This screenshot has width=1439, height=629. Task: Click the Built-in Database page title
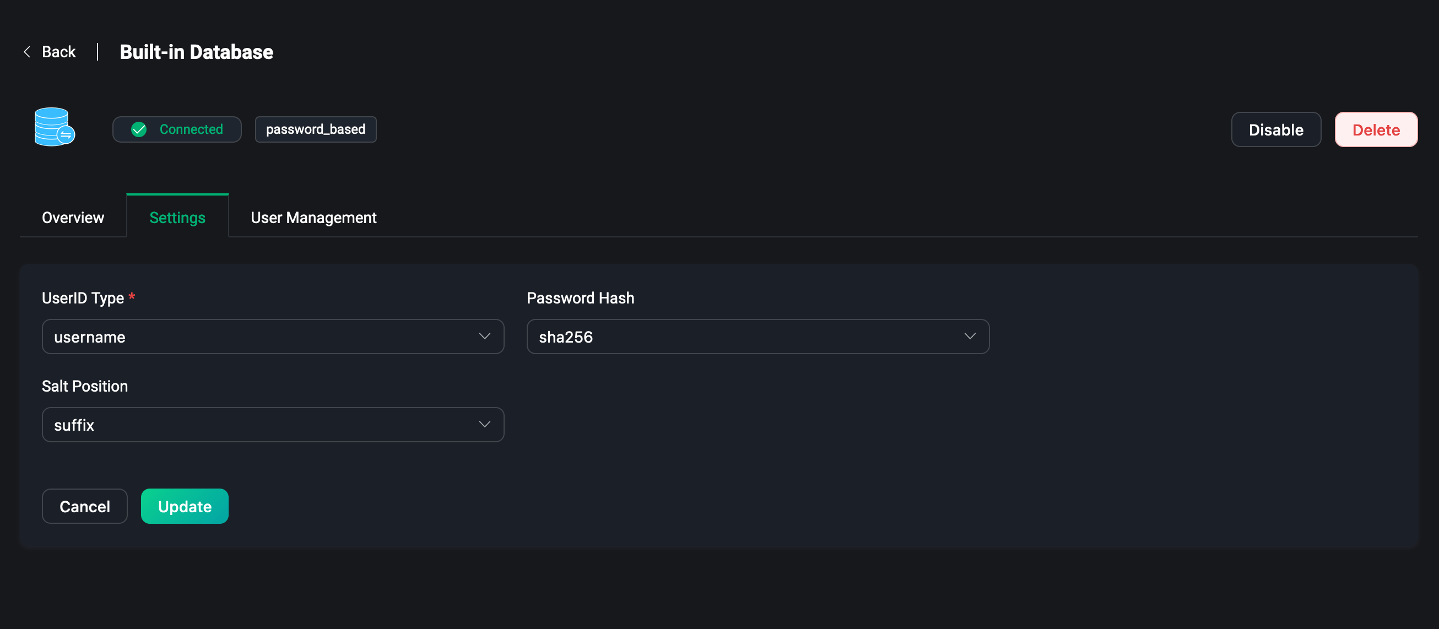click(x=196, y=52)
